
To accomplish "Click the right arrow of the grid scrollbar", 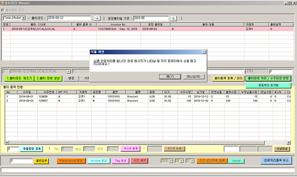I will pos(288,143).
